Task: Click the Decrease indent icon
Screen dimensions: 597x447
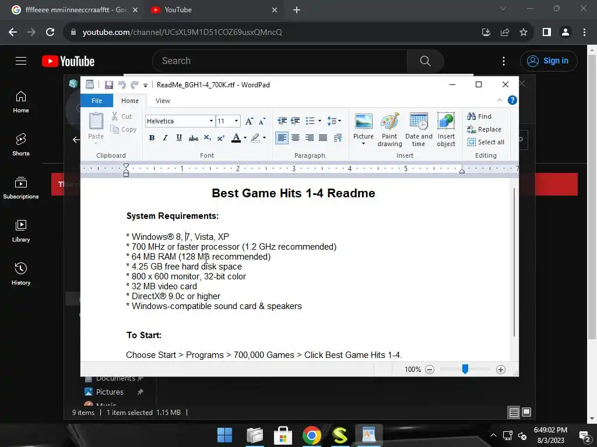Action: click(282, 121)
